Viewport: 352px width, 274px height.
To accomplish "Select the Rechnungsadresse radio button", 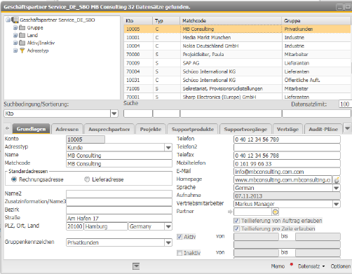I will (14, 179).
